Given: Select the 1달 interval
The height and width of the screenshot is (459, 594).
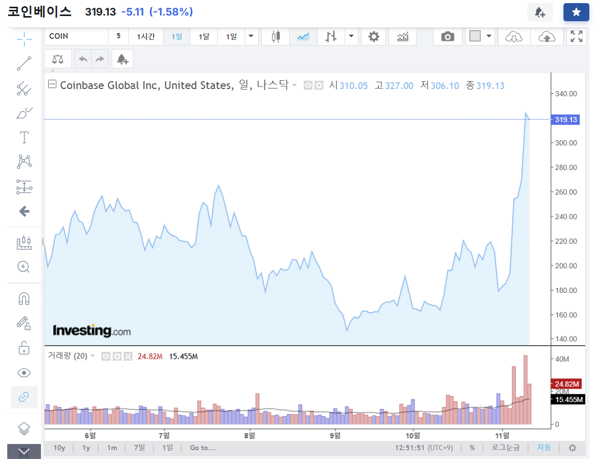Looking at the screenshot, I should tap(204, 36).
